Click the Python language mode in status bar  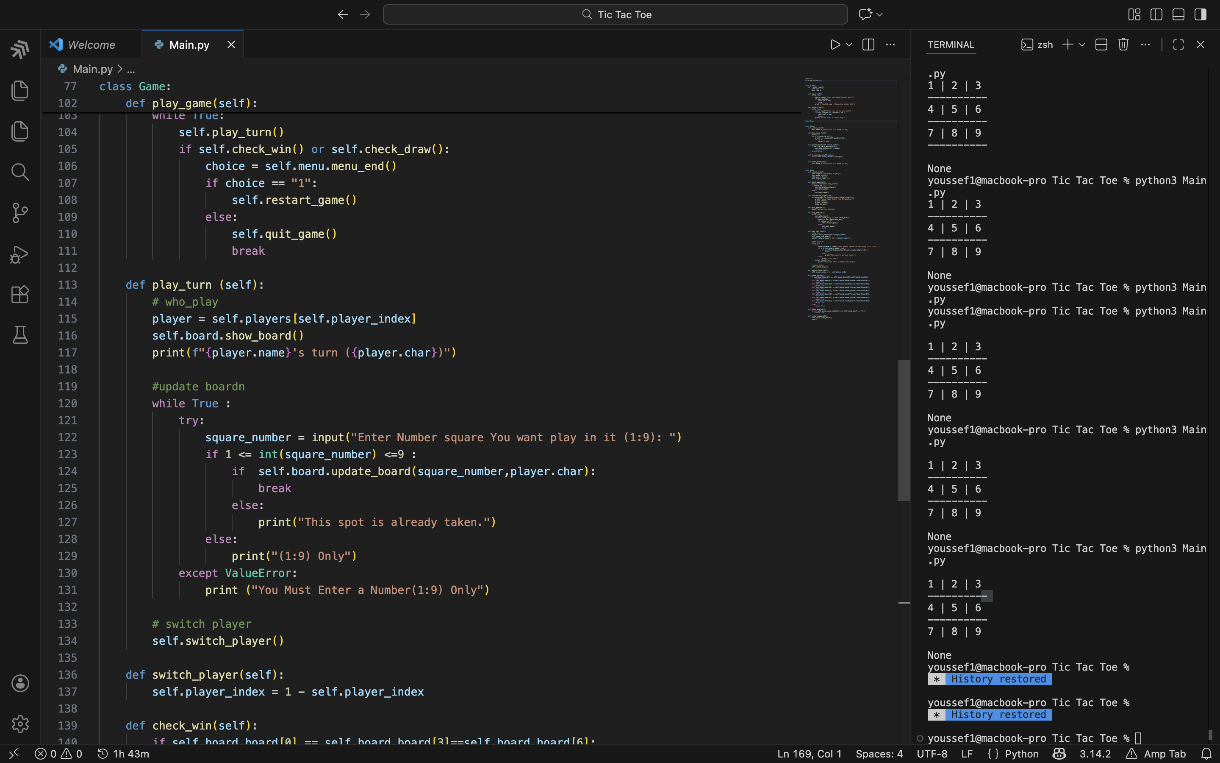click(x=1021, y=754)
